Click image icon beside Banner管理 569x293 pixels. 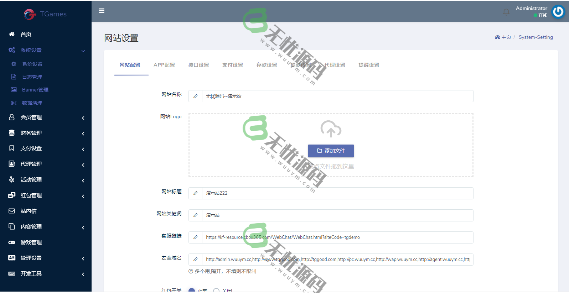(14, 90)
